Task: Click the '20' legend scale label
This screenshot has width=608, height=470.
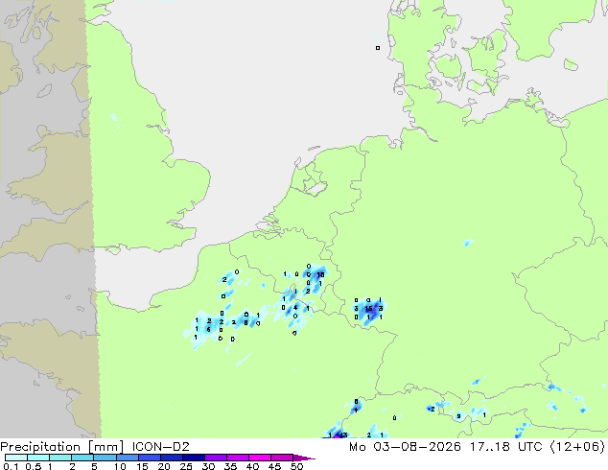Action: (164, 466)
